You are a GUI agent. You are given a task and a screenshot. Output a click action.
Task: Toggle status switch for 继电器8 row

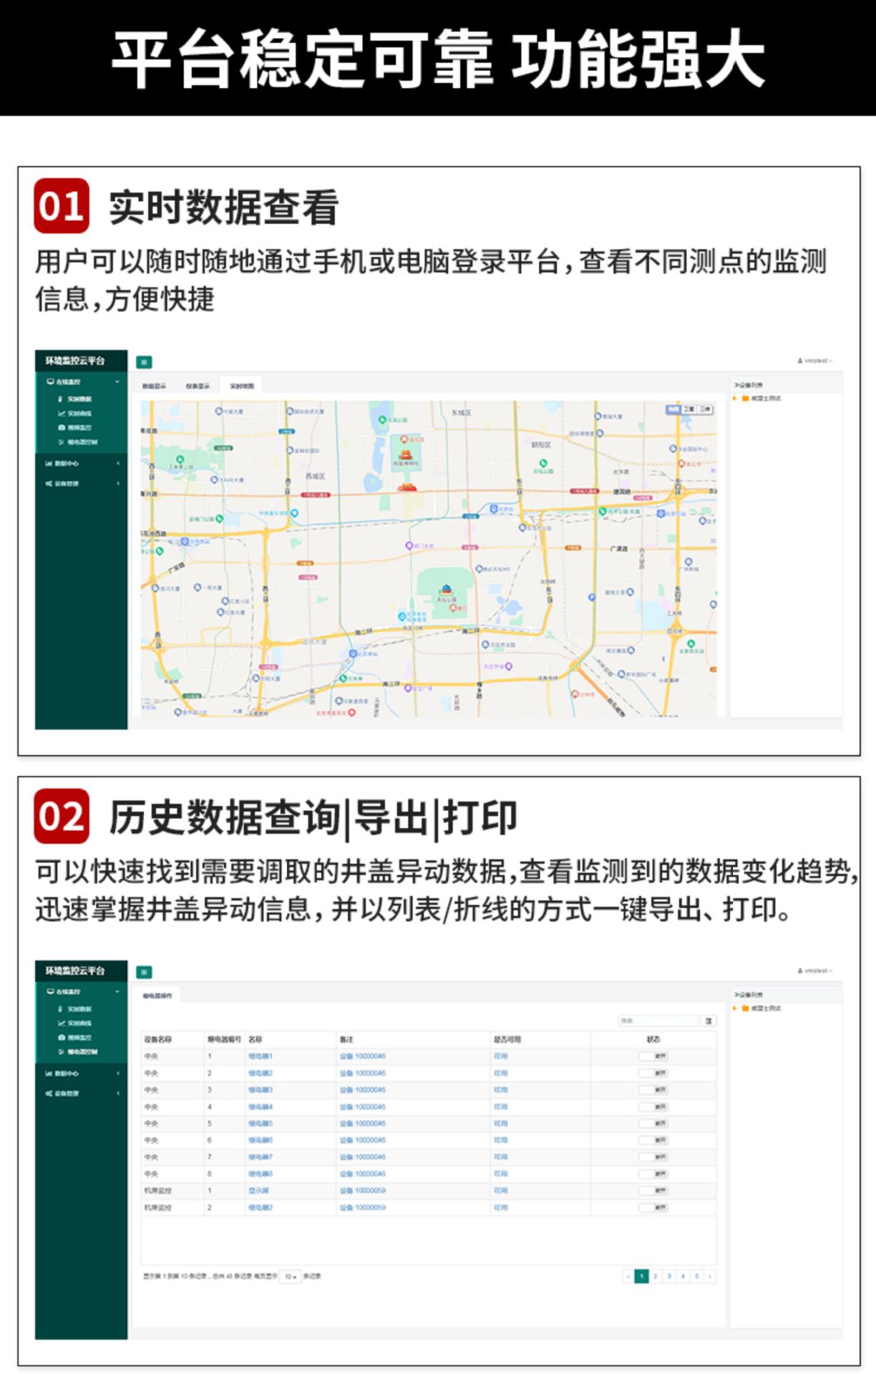tap(653, 1174)
